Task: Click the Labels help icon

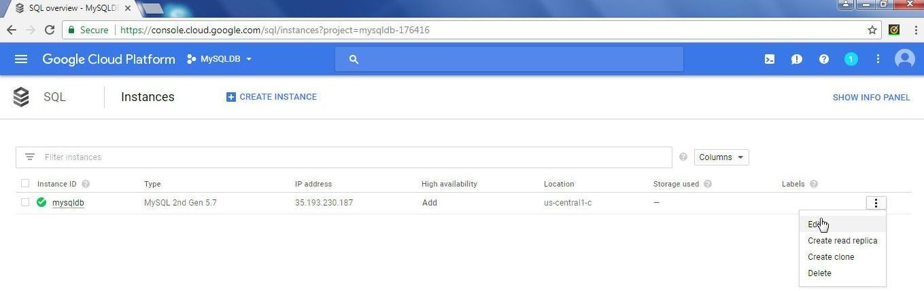Action: point(814,184)
